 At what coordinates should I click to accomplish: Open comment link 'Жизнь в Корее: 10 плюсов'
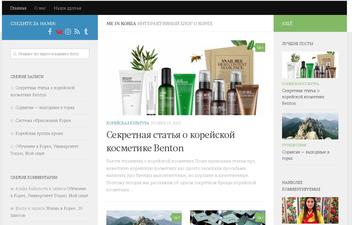pos(46,212)
